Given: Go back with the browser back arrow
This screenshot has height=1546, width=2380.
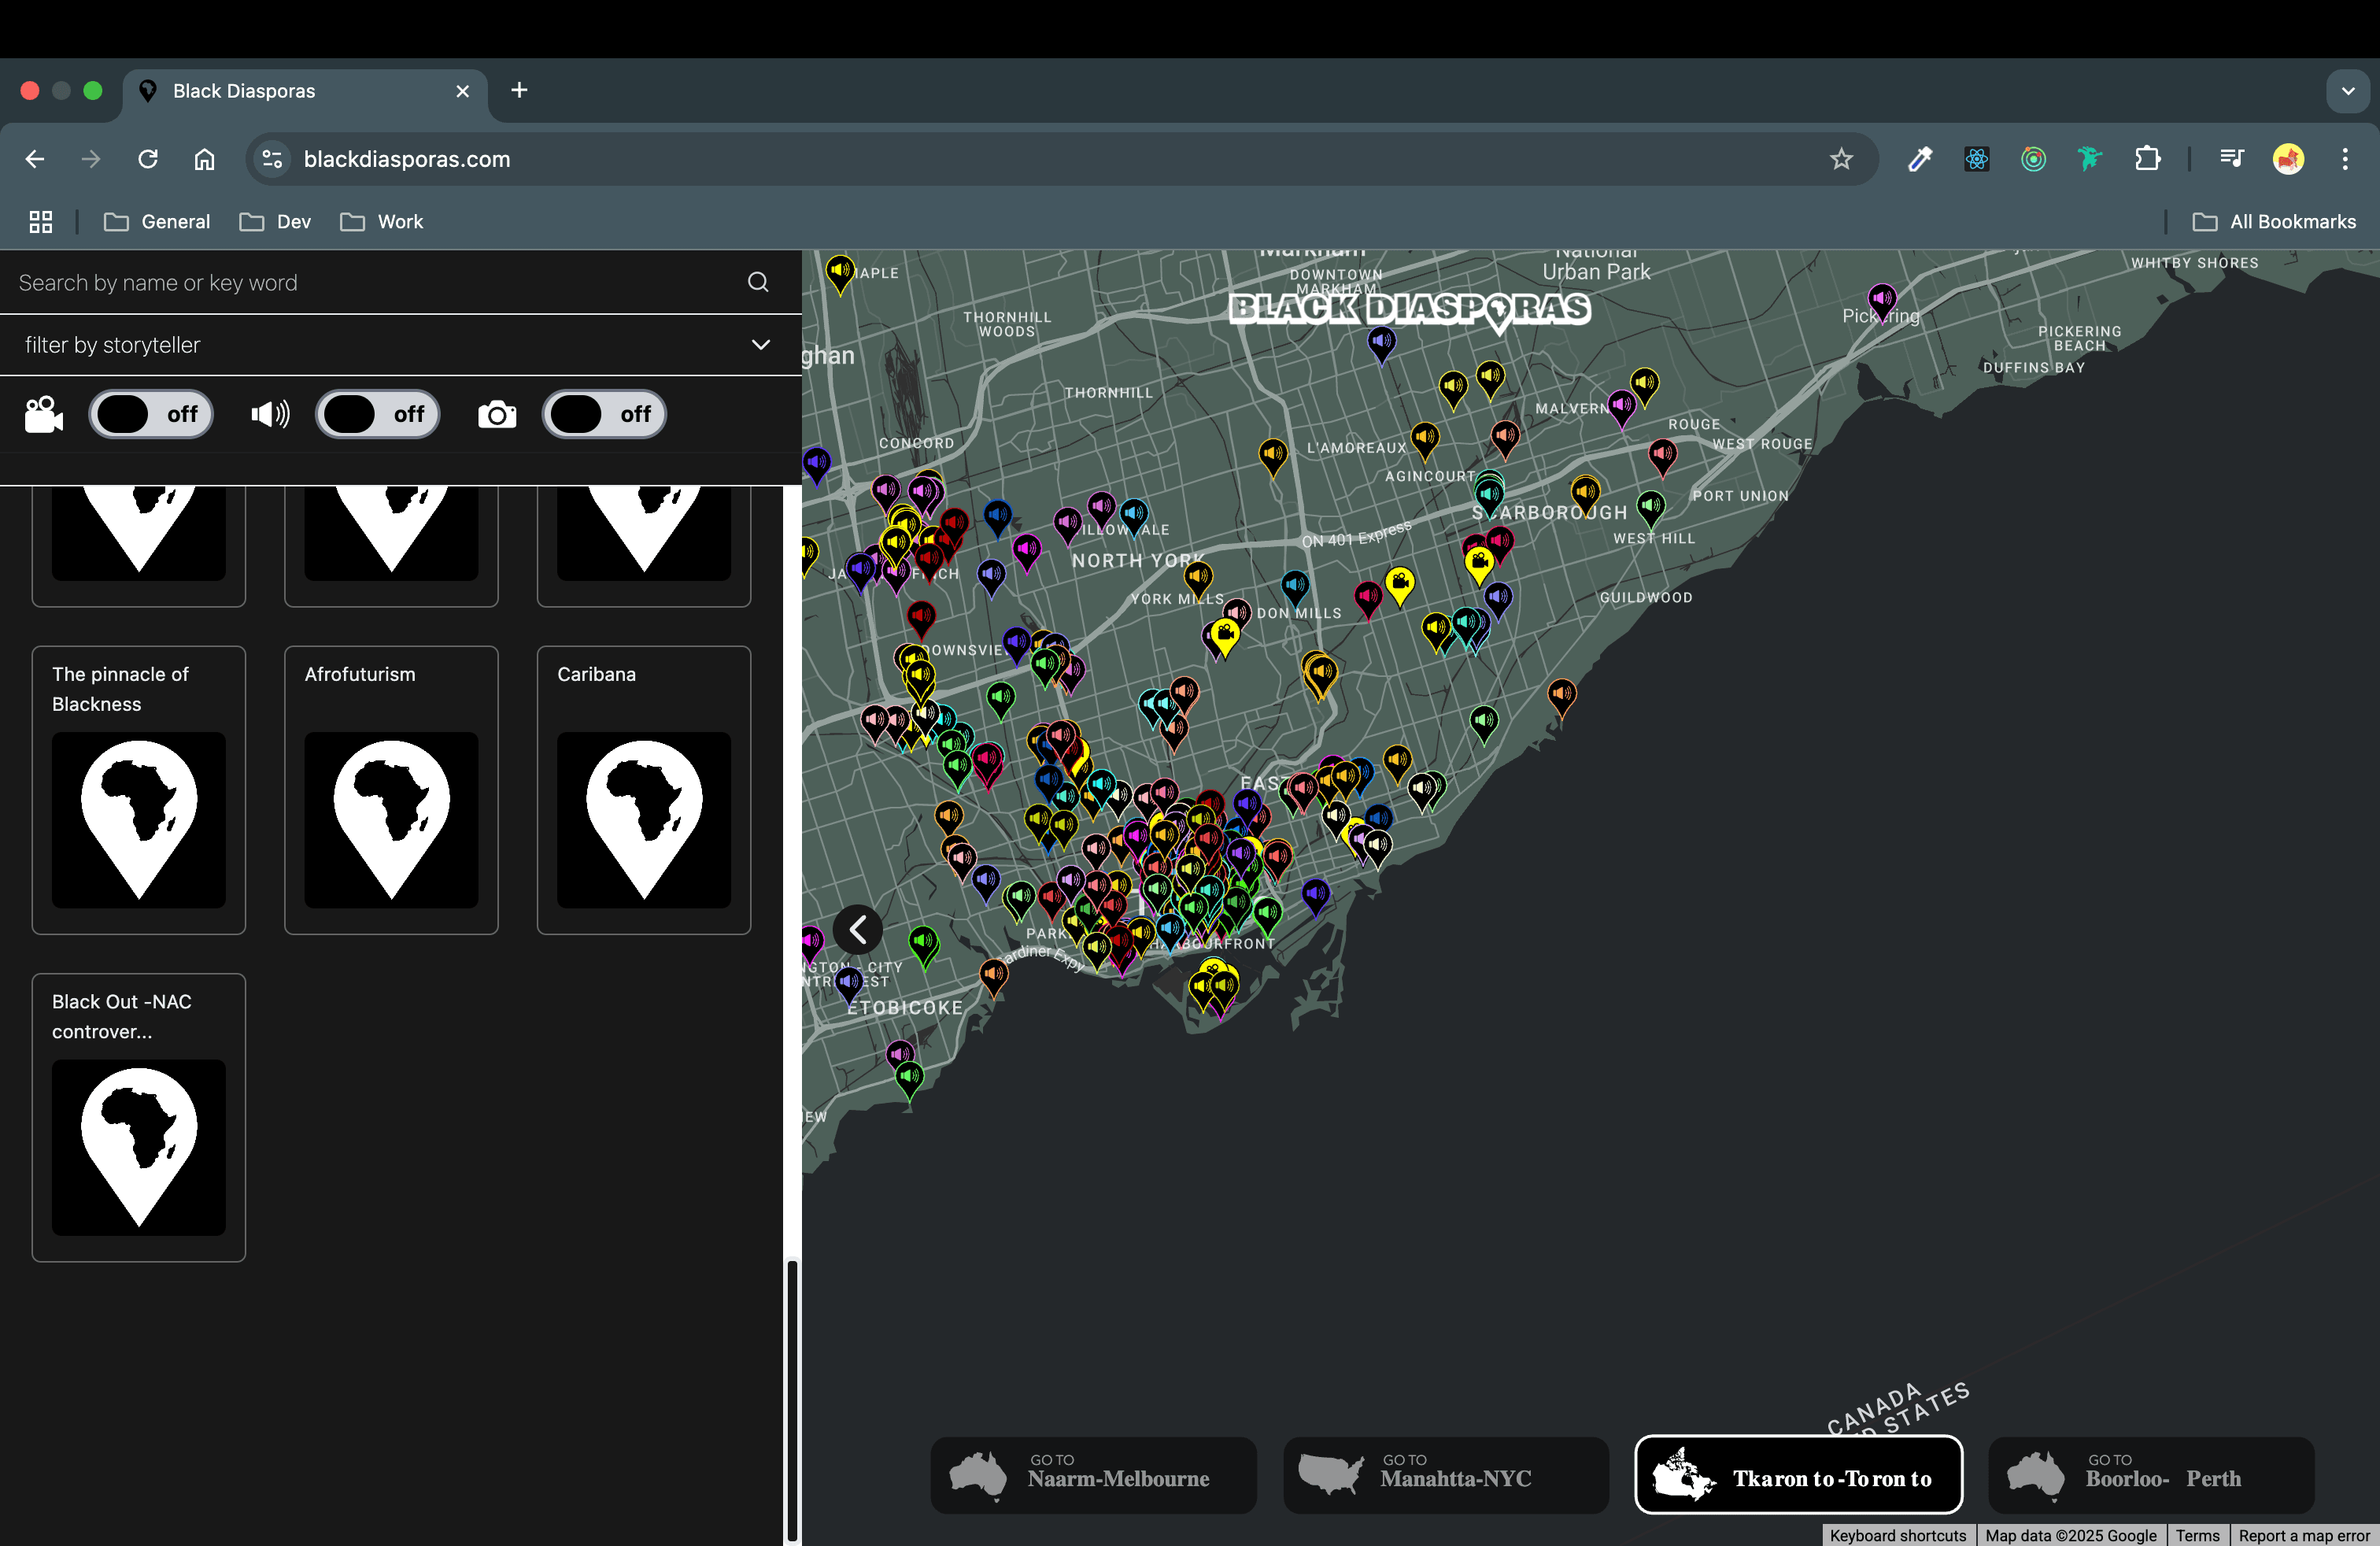Looking at the screenshot, I should pos(35,159).
